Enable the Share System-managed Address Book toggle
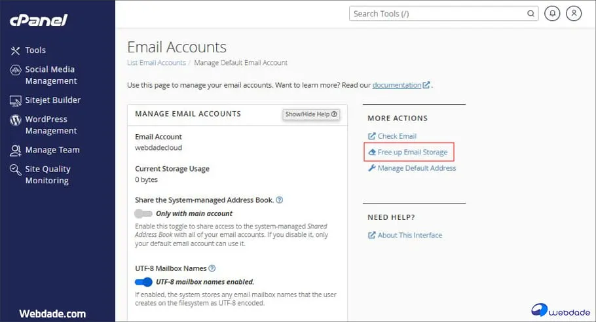This screenshot has height=322, width=596. (143, 213)
